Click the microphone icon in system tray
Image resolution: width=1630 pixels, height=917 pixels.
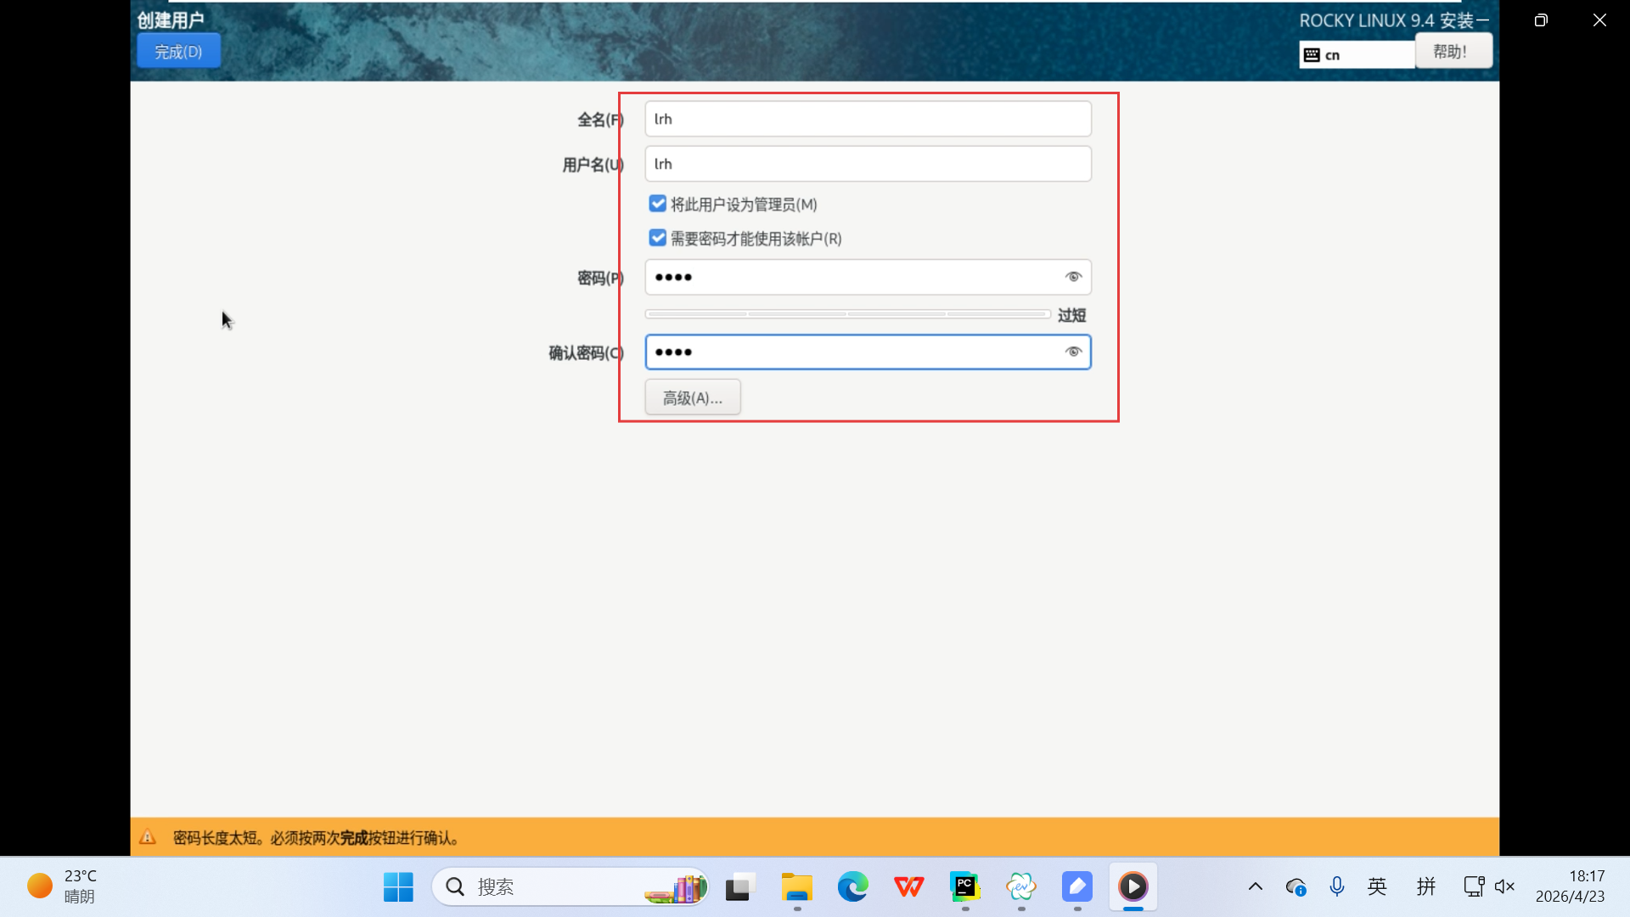pos(1336,886)
